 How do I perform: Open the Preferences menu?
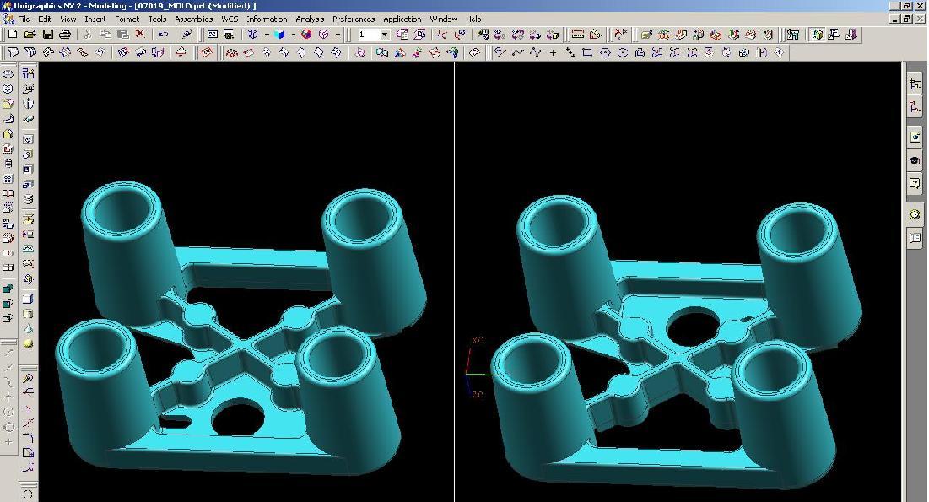(x=353, y=19)
